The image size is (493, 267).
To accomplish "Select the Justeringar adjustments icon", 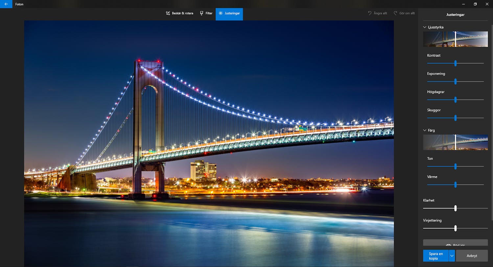I will pyautogui.click(x=220, y=13).
